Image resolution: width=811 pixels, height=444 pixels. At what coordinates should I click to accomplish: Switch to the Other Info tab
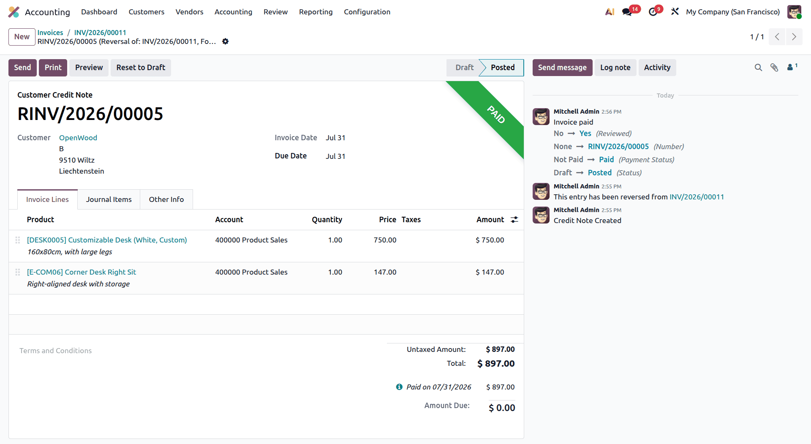166,199
